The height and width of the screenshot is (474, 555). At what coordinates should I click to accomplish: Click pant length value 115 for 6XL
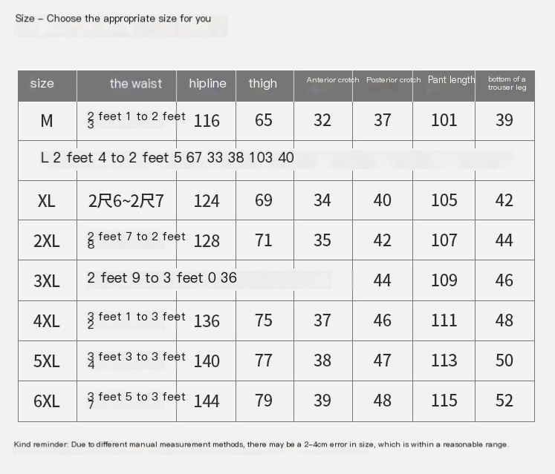click(x=444, y=401)
